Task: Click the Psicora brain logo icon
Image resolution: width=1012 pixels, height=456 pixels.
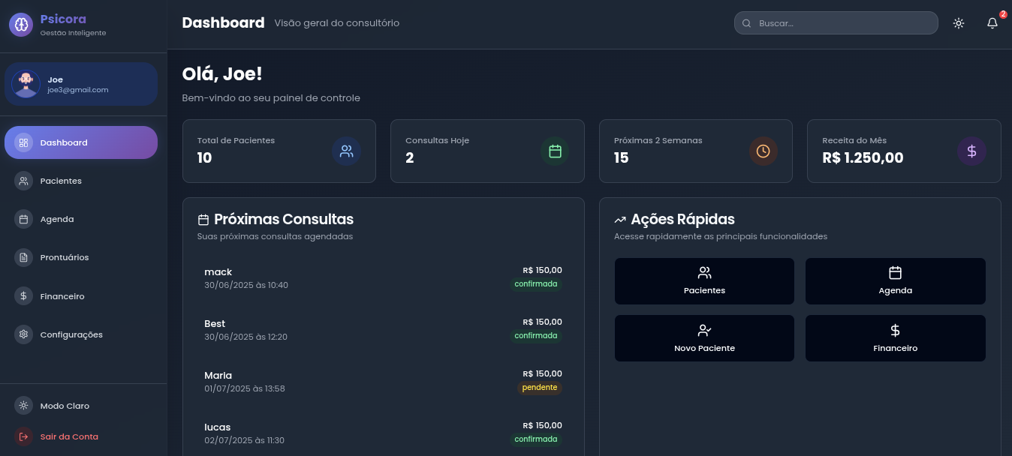Action: click(x=20, y=24)
